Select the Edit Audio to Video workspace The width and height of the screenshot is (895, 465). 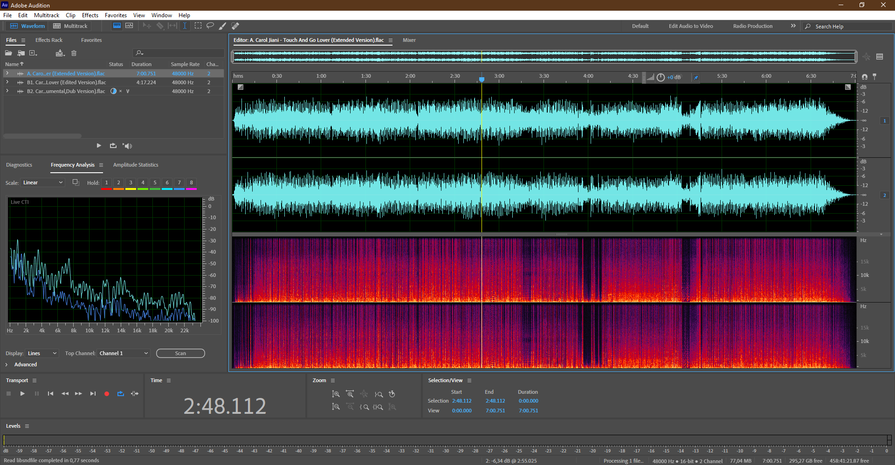click(691, 26)
